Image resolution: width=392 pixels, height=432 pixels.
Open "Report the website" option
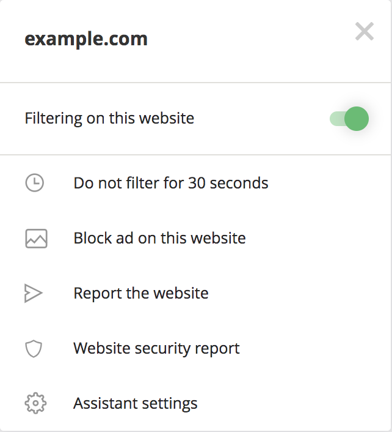pos(140,294)
